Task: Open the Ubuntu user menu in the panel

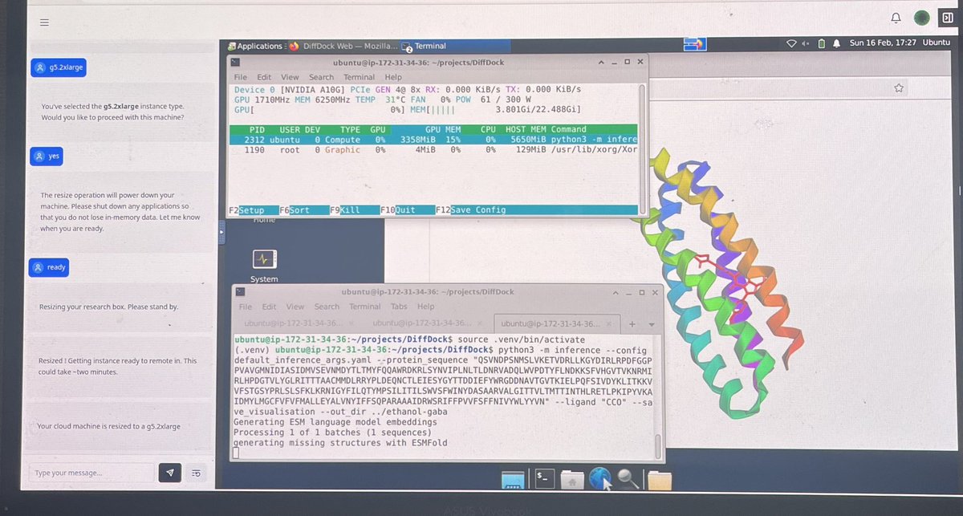Action: pyautogui.click(x=936, y=42)
